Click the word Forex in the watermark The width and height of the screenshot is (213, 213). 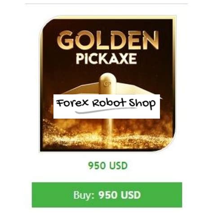[x=72, y=103]
